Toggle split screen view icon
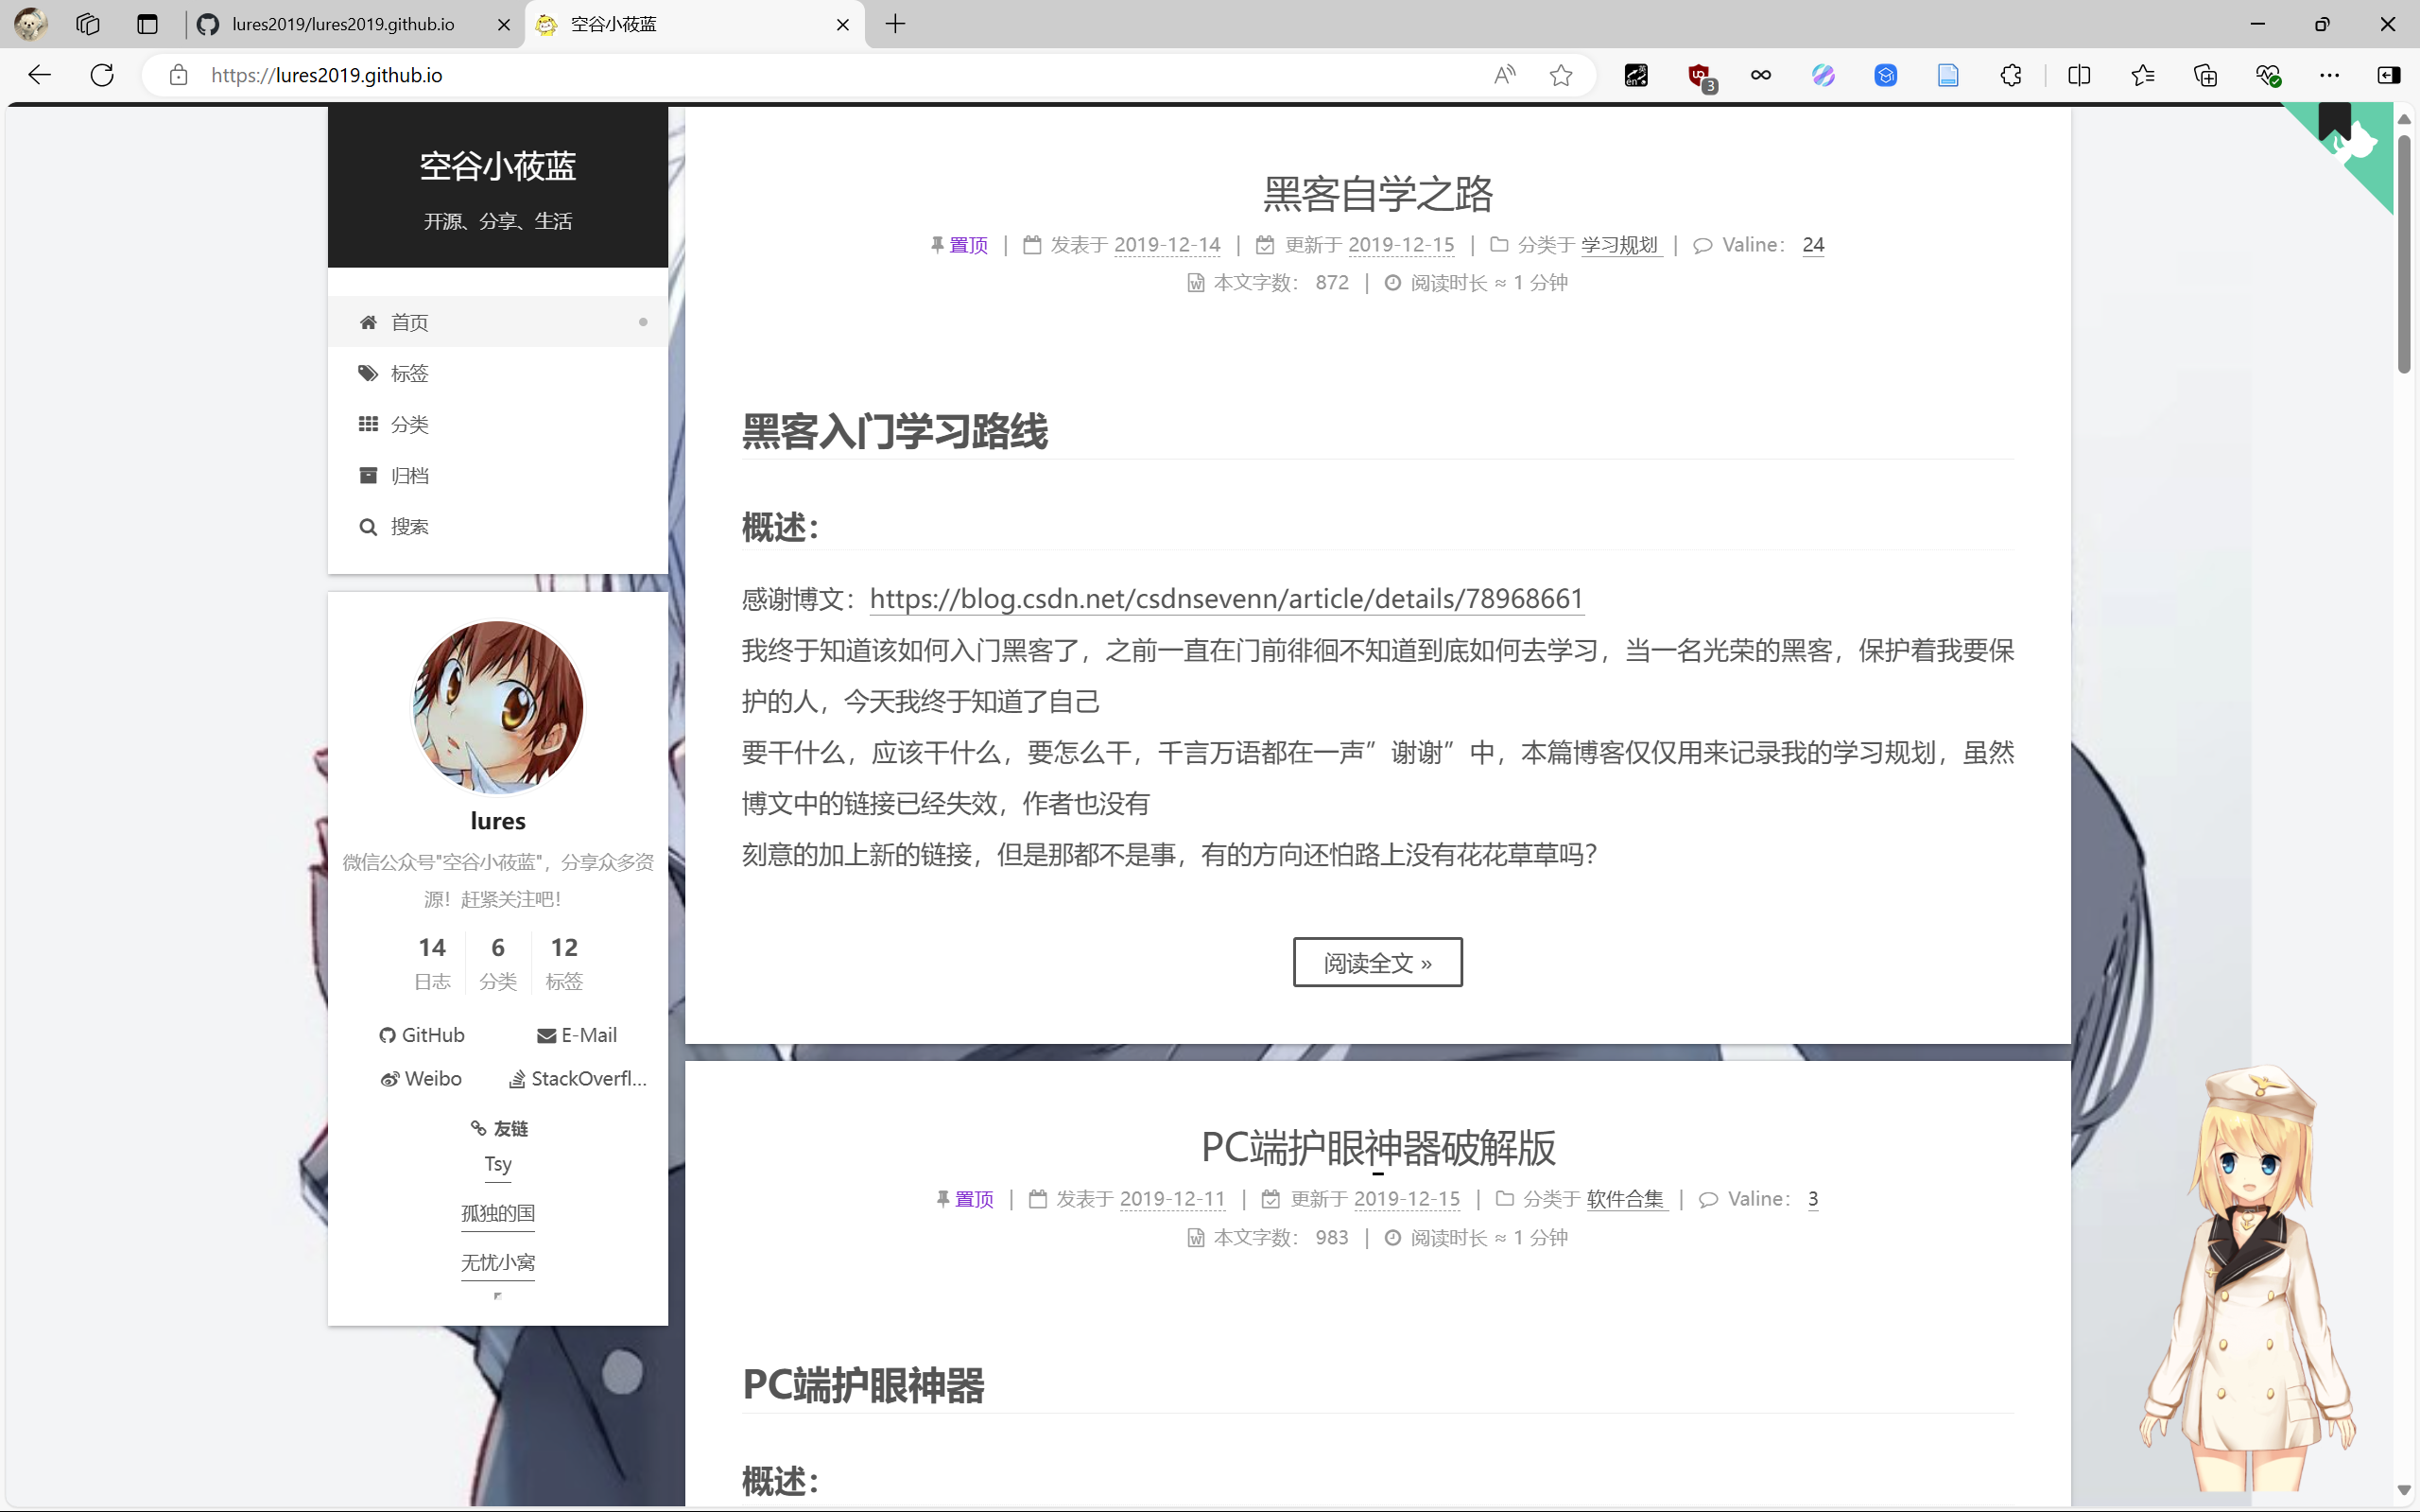The width and height of the screenshot is (2420, 1512). click(x=2079, y=75)
